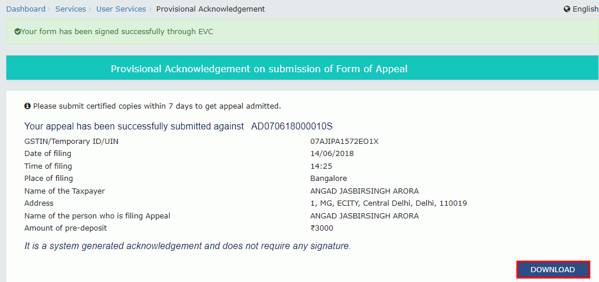Click the green success checkmark icon
Screen dimensions: 599x282
[x=17, y=32]
